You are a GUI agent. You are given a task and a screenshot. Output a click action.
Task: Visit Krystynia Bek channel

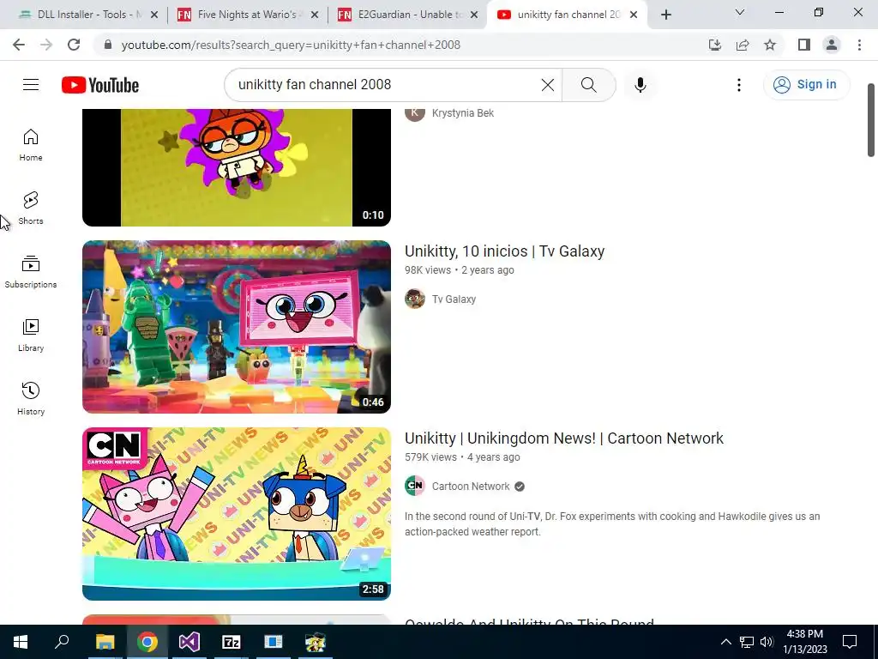[462, 113]
